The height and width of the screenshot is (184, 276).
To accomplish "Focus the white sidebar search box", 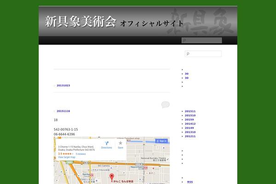I will click(203, 54).
